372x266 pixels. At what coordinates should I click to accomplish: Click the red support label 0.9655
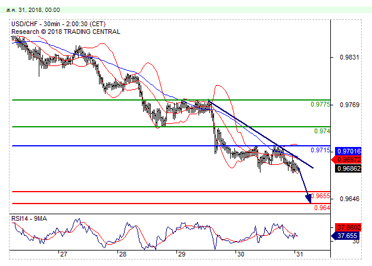click(x=321, y=196)
